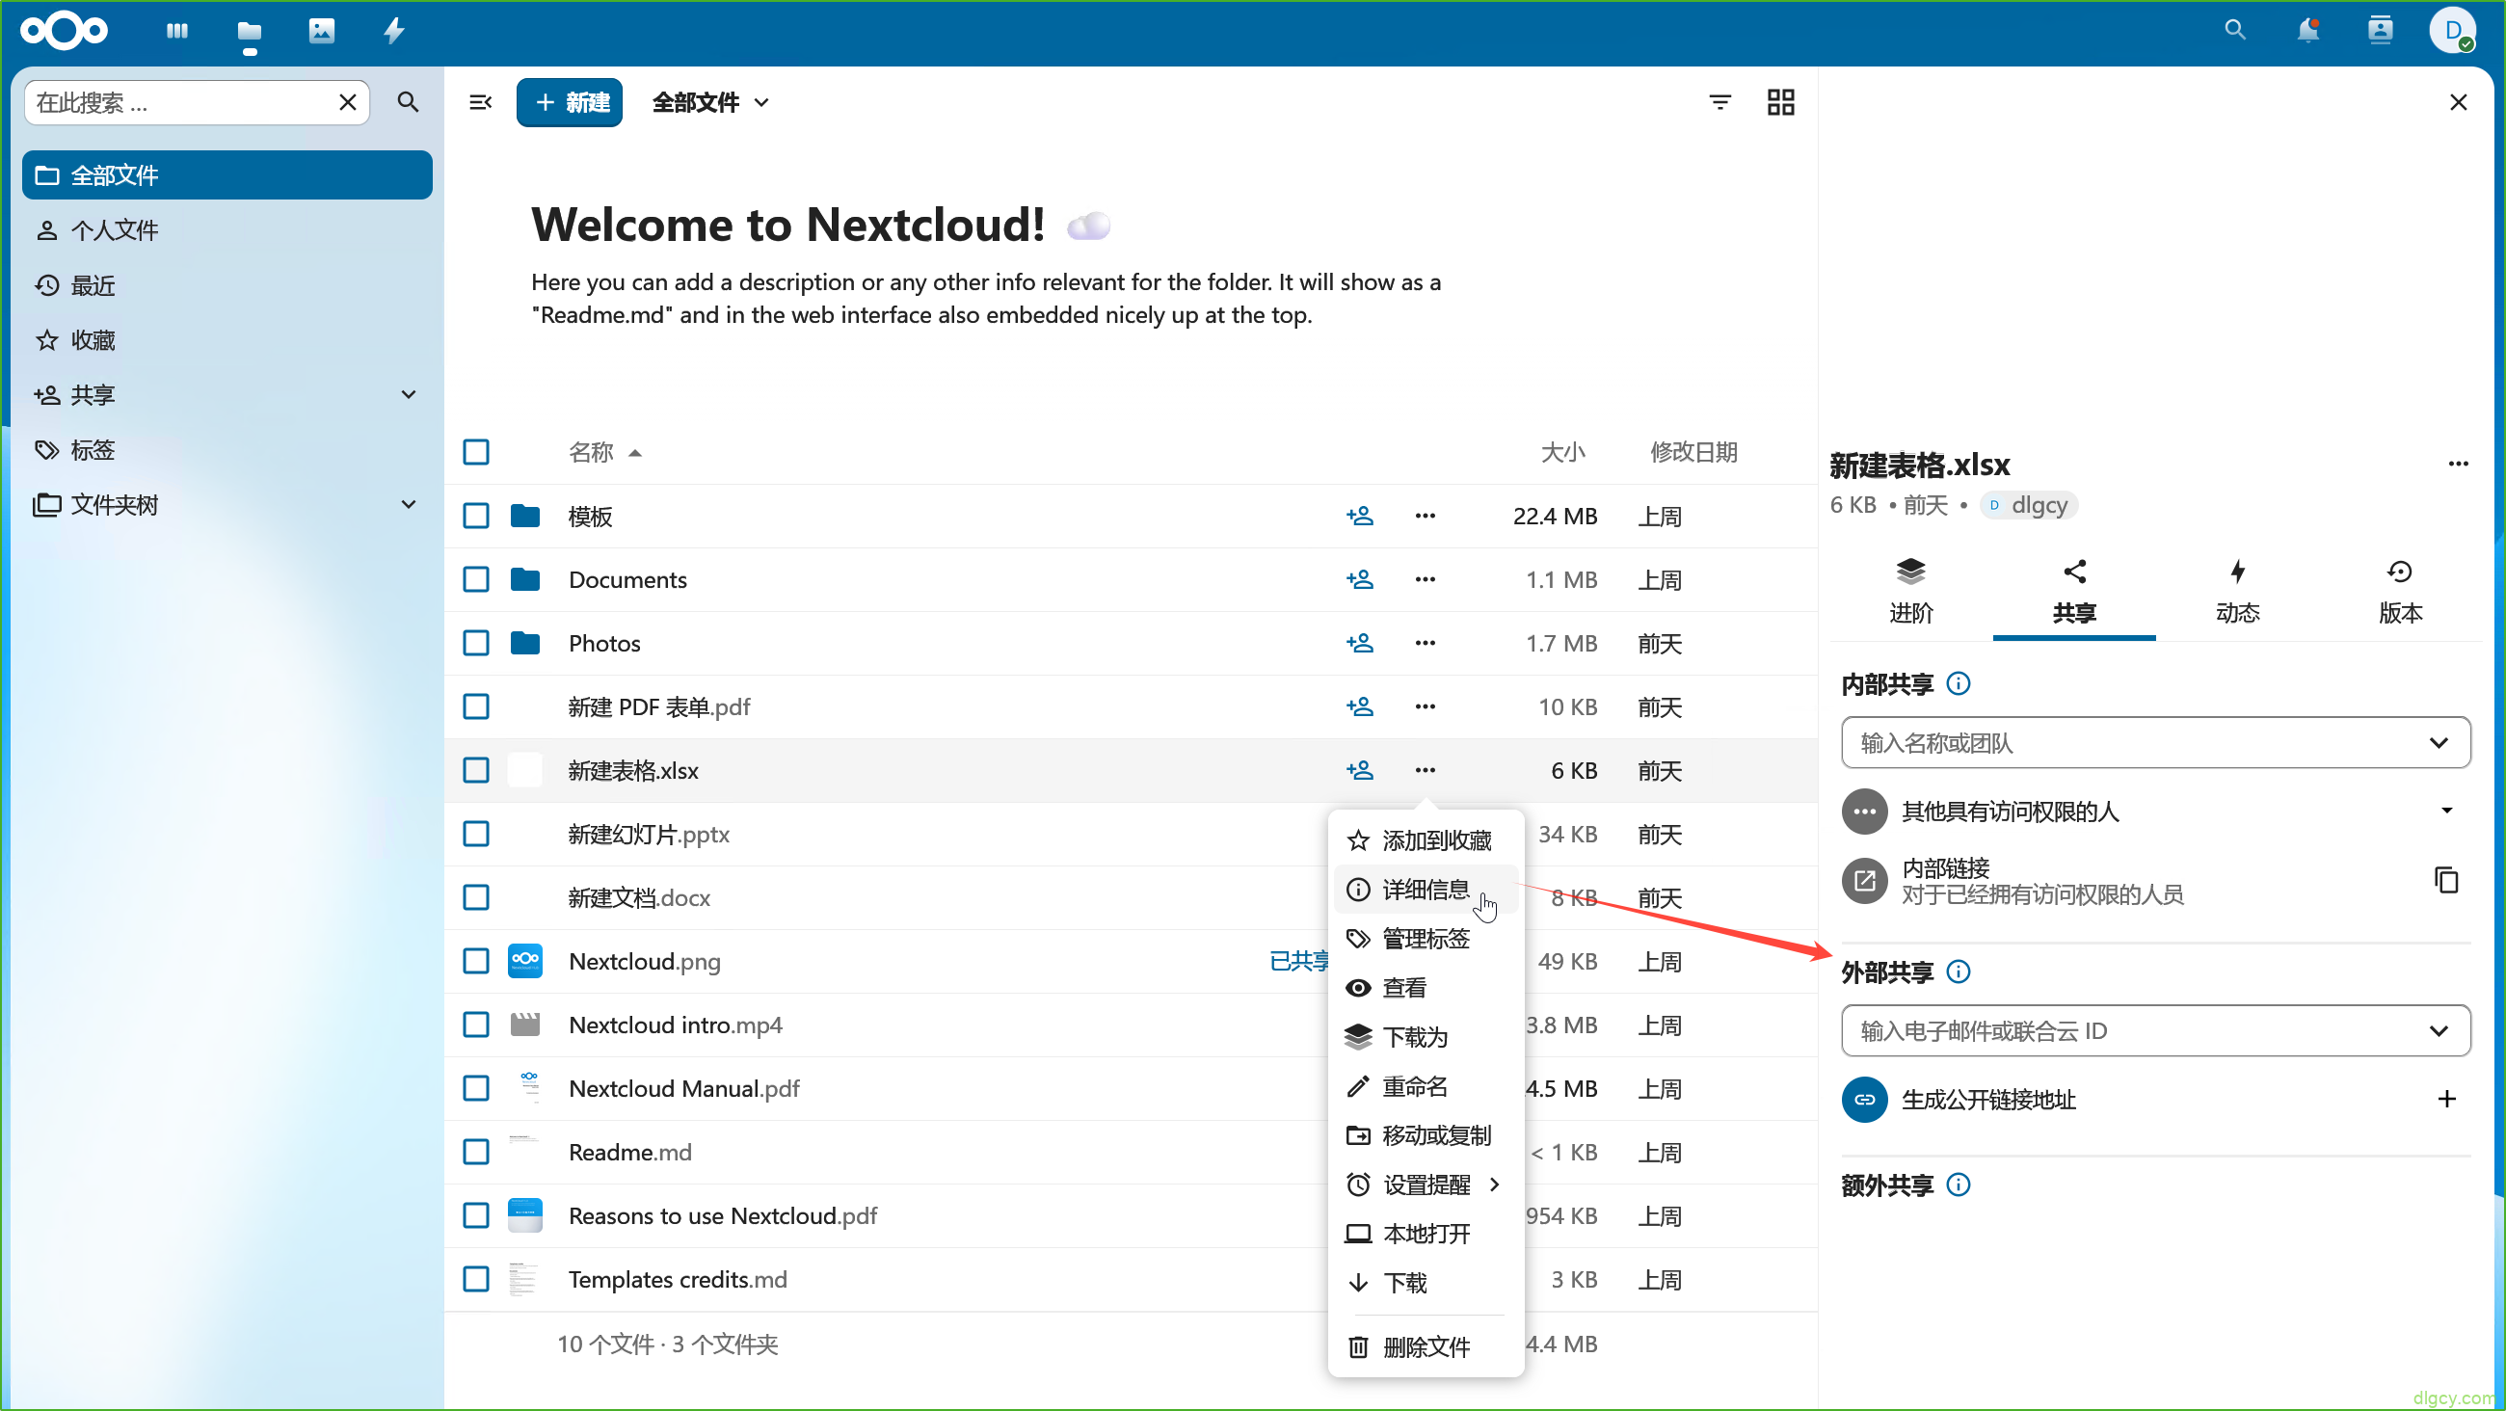Show info about 外部共享
Viewport: 2506px width, 1411px height.
1959,972
